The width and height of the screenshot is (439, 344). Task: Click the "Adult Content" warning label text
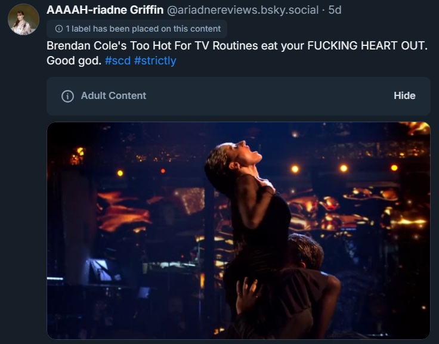click(113, 95)
